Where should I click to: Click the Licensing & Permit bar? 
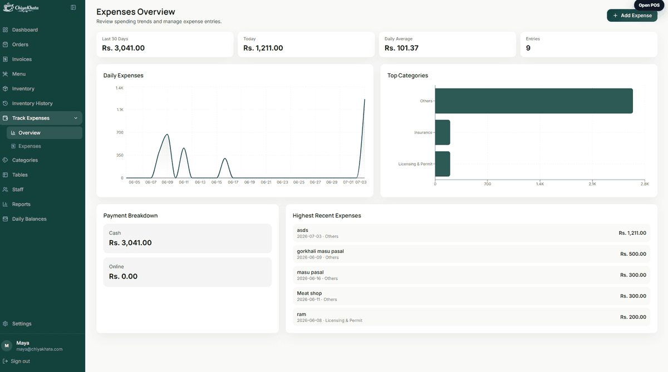[x=443, y=164]
